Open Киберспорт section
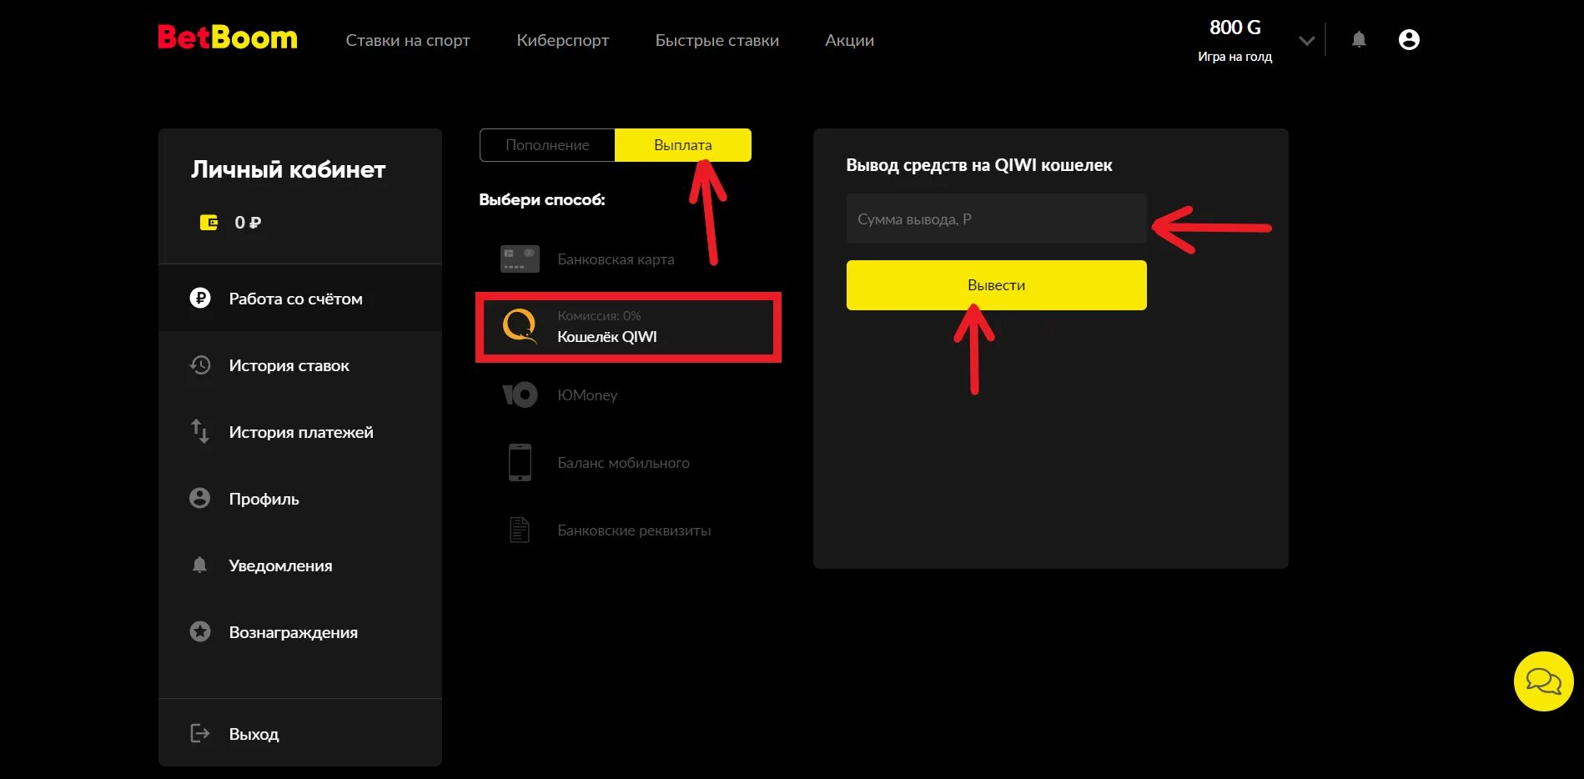This screenshot has width=1584, height=779. pyautogui.click(x=563, y=40)
